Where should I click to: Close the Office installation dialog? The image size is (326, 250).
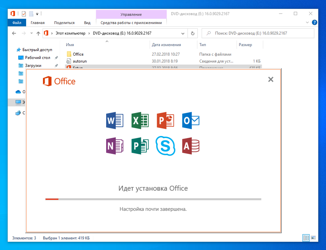(x=271, y=79)
